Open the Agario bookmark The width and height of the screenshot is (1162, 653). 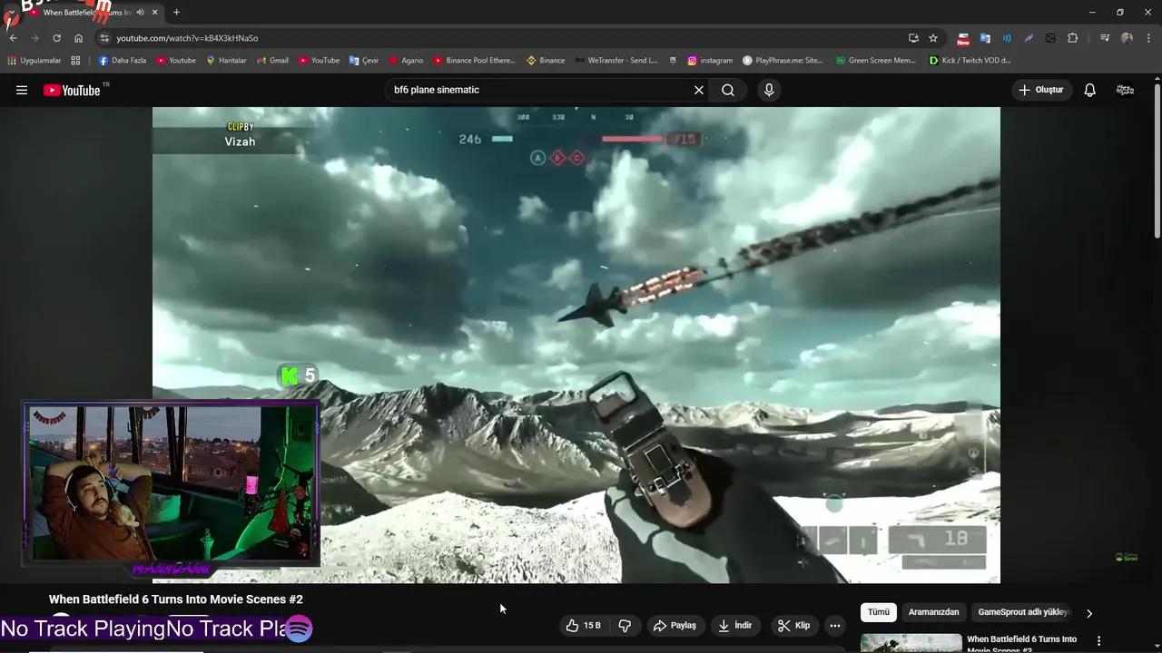pos(407,61)
